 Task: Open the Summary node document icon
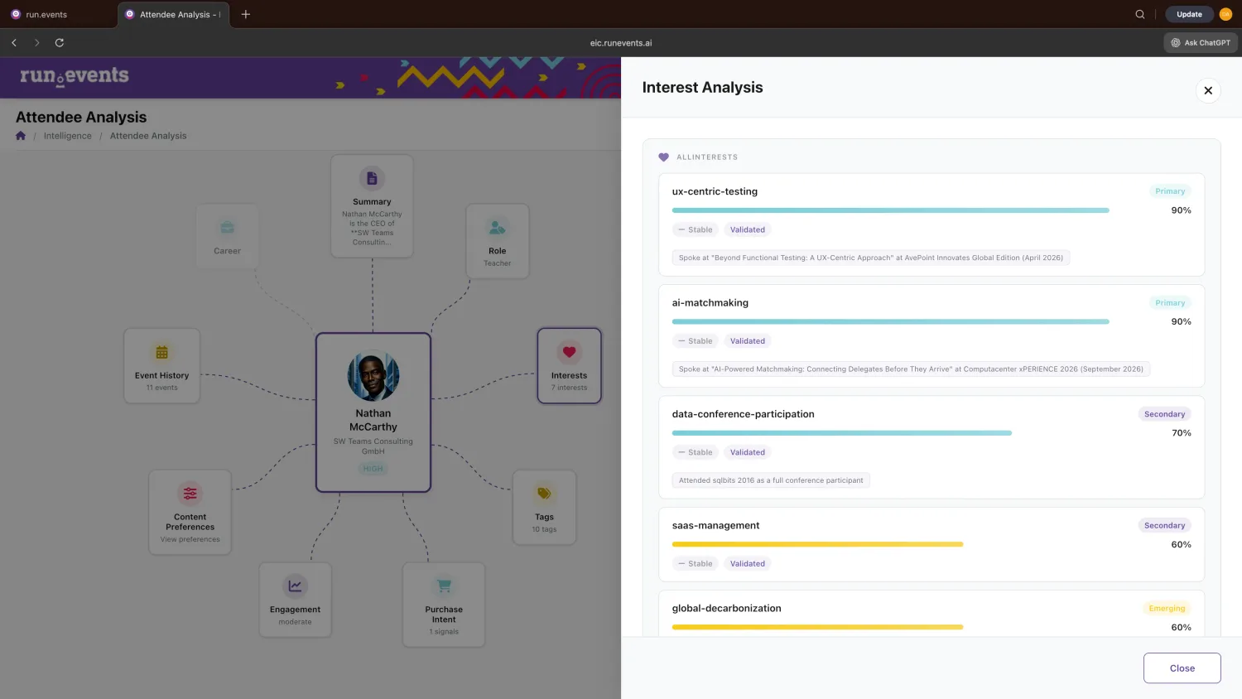[x=372, y=179]
